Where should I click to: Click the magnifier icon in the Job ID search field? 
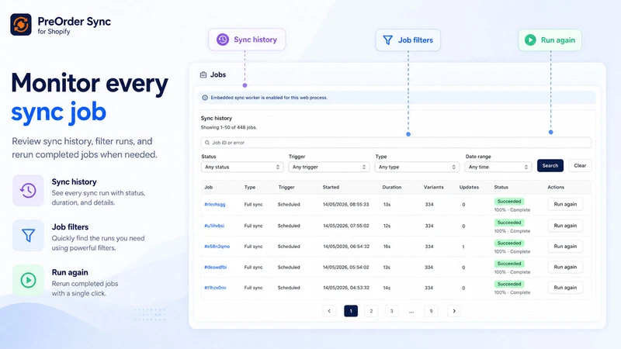pos(207,143)
